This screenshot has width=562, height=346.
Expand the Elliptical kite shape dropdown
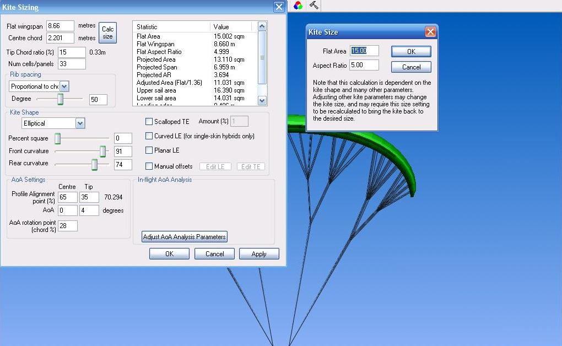click(80, 123)
